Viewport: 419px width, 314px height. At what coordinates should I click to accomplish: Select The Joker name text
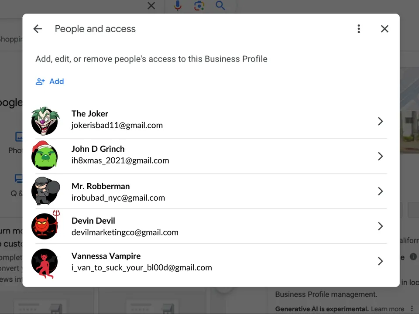click(x=90, y=114)
